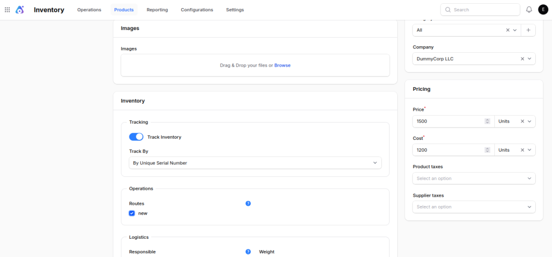552x257 pixels.
Task: Open the Supplier taxes dropdown
Action: point(474,207)
